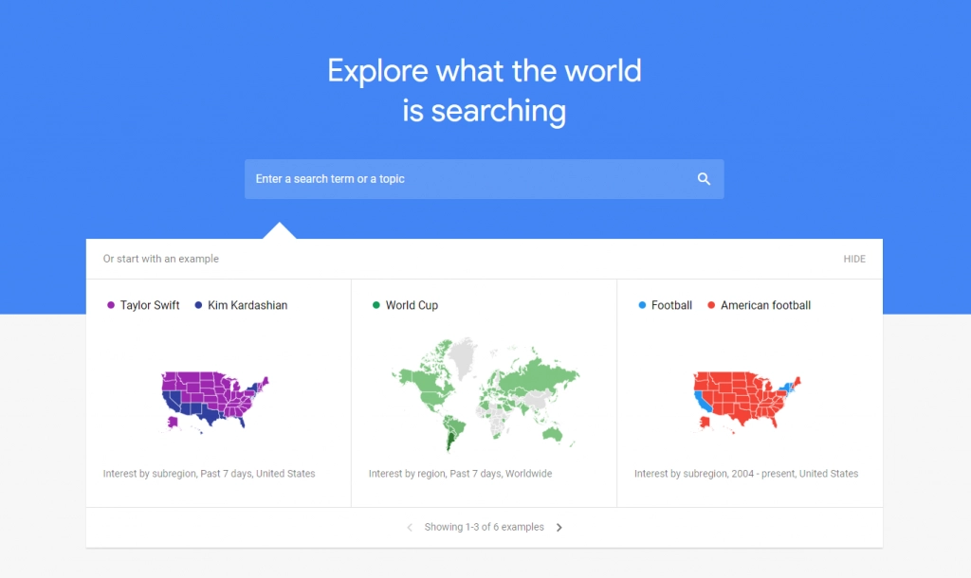Click the blue Football legend dot

click(641, 305)
